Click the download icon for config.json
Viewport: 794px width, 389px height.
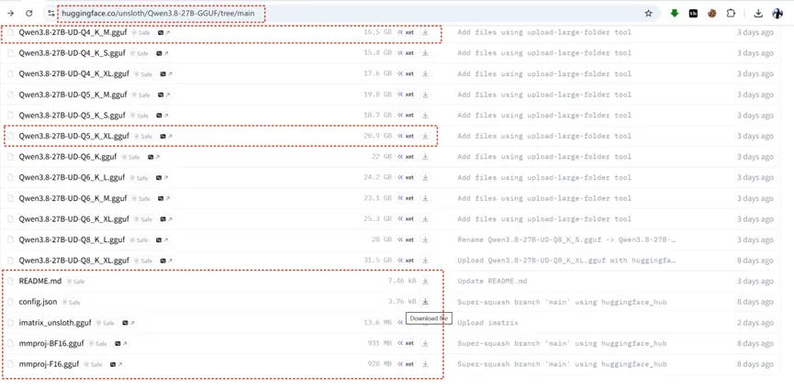click(x=425, y=302)
